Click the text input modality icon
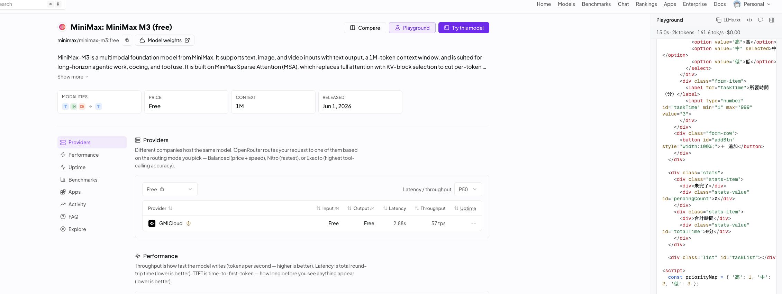Viewport: 782px width, 294px height. tap(65, 107)
